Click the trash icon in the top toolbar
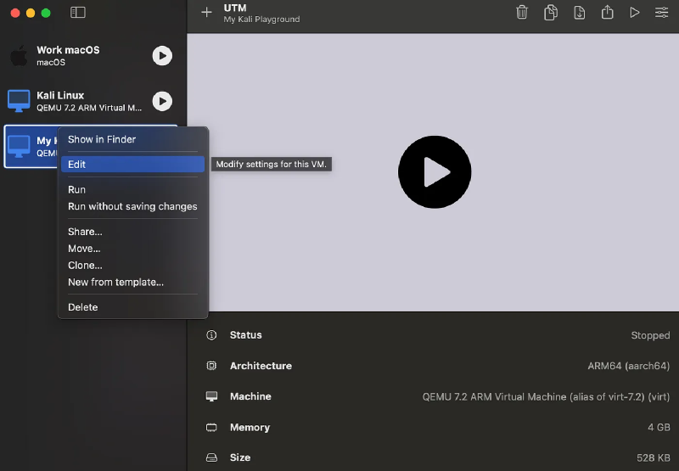679x471 pixels. 522,13
